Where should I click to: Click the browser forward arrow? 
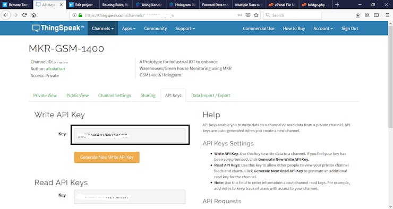pyautogui.click(x=15, y=15)
